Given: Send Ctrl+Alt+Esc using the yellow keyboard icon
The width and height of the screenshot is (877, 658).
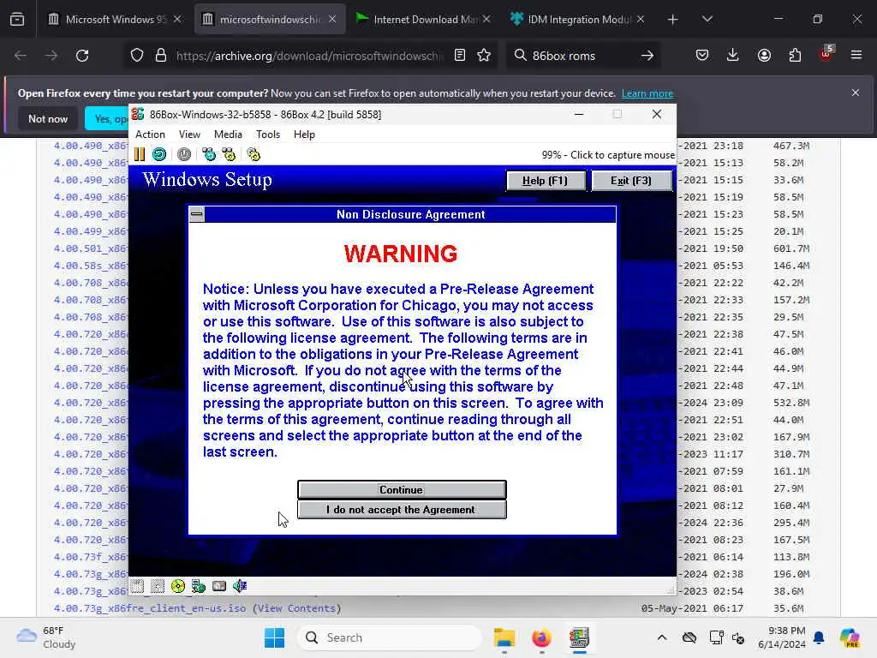Looking at the screenshot, I should click(x=229, y=154).
